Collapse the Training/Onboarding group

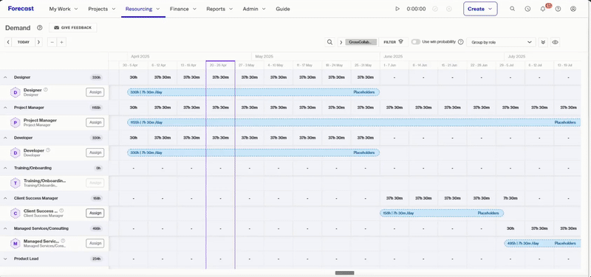[x=5, y=168]
